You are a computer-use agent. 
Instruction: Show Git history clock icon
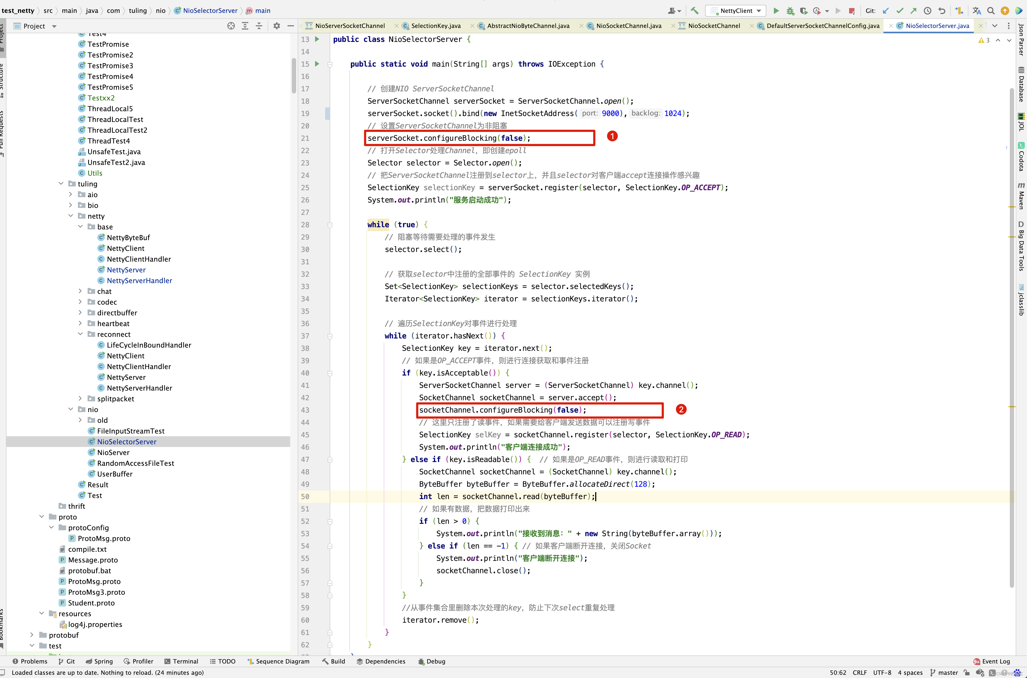tap(928, 11)
